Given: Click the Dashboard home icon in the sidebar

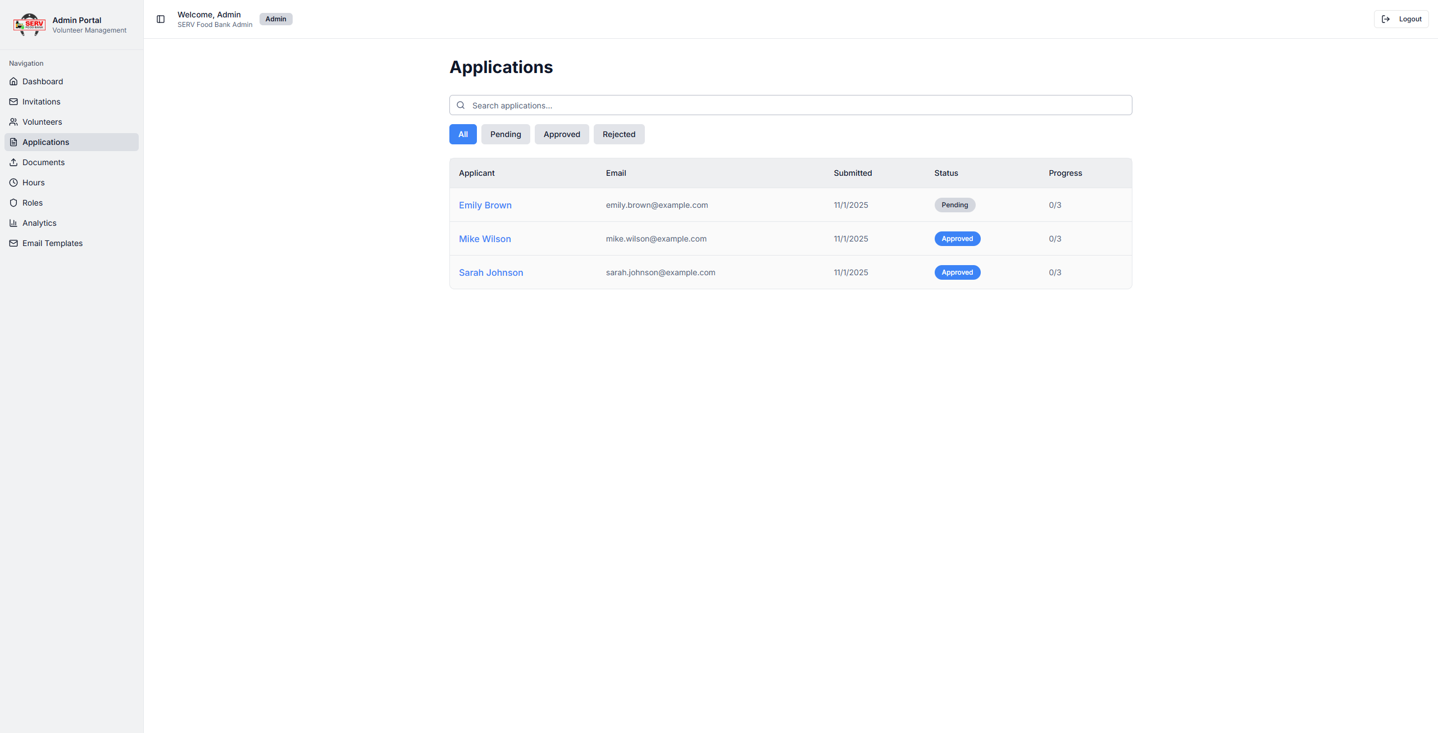Looking at the screenshot, I should (13, 81).
